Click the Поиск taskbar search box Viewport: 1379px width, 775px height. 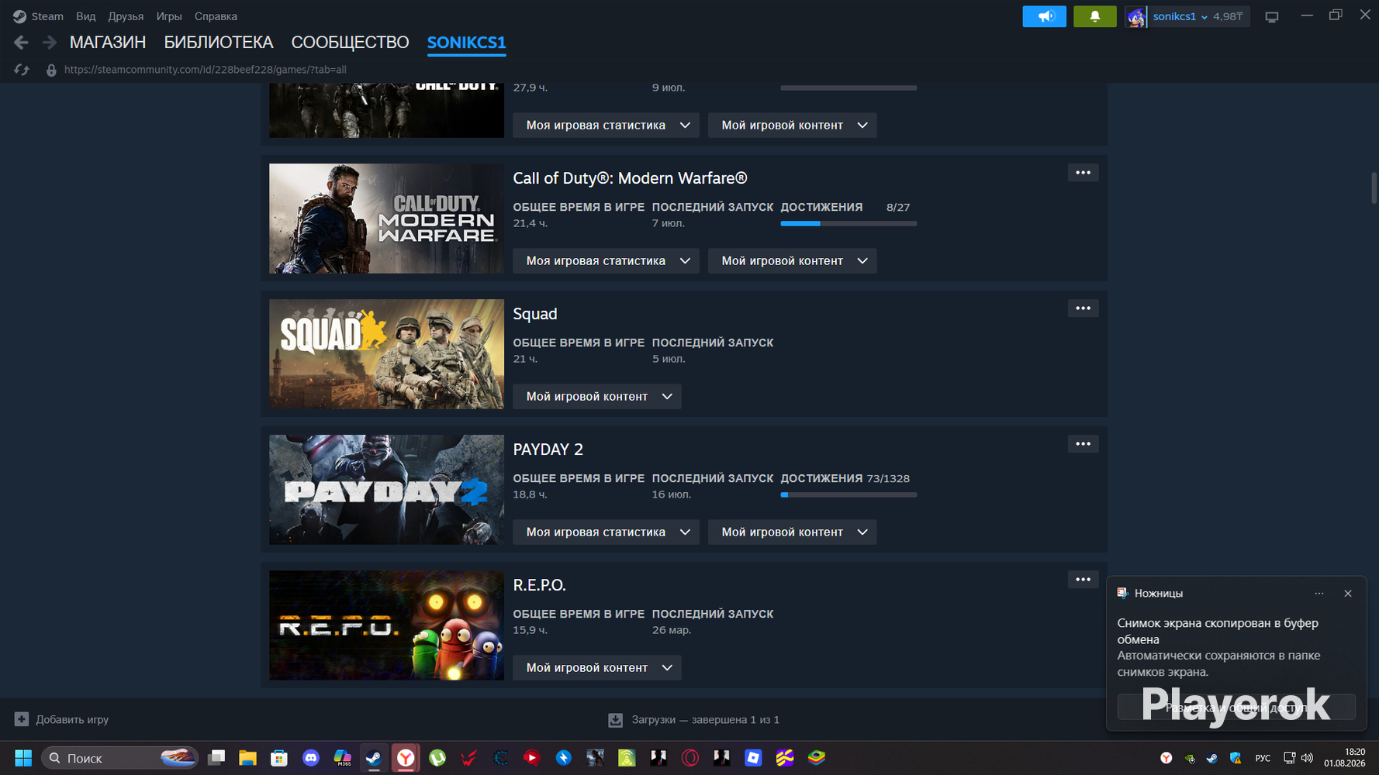(120, 758)
